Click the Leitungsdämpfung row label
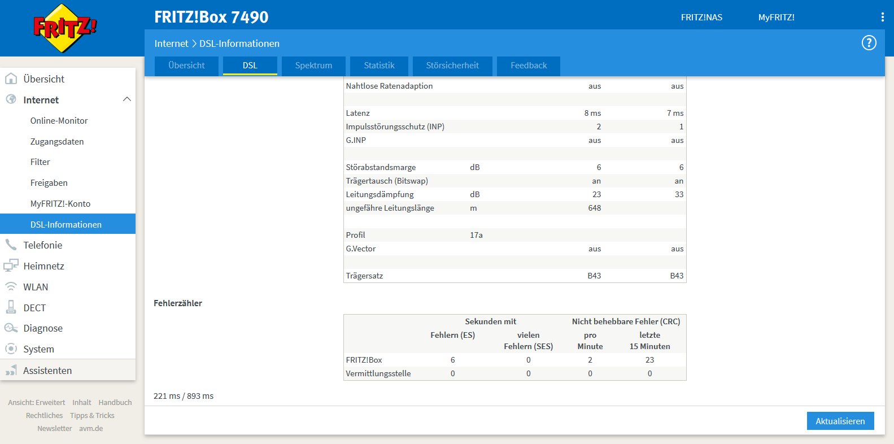This screenshot has width=894, height=444. (x=380, y=194)
